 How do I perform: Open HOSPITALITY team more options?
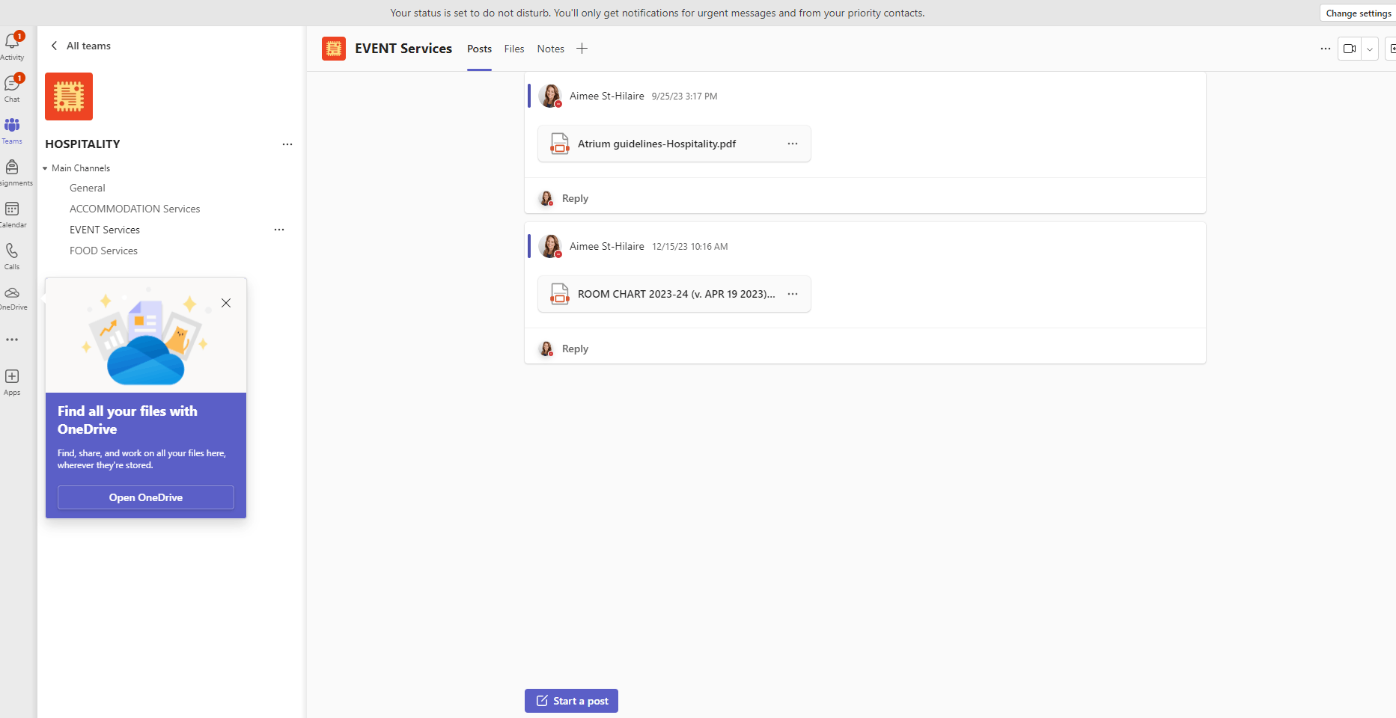(287, 144)
